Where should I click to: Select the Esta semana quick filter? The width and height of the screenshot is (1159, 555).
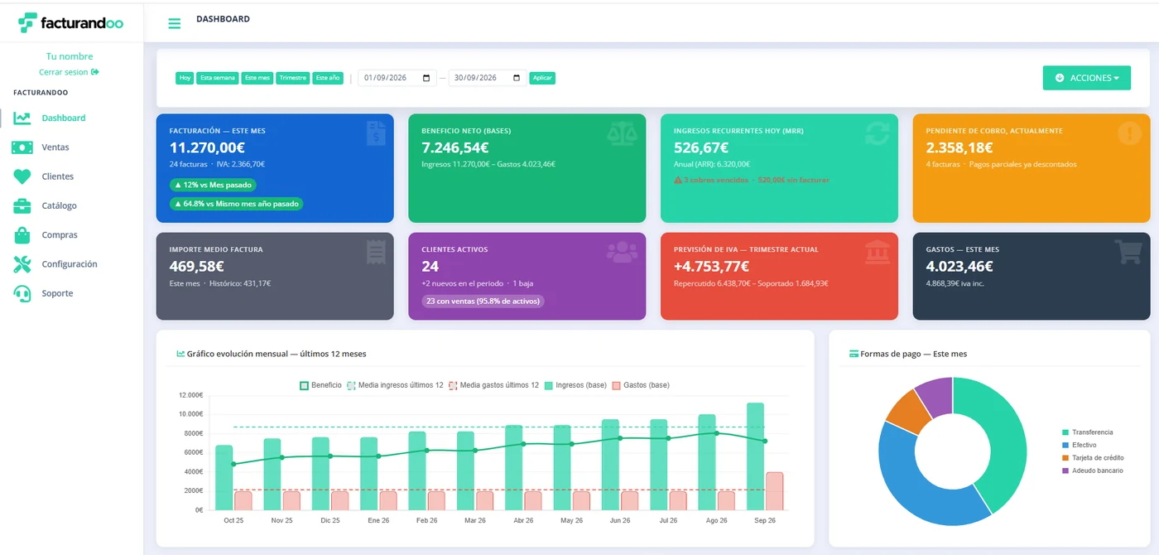[x=218, y=78]
